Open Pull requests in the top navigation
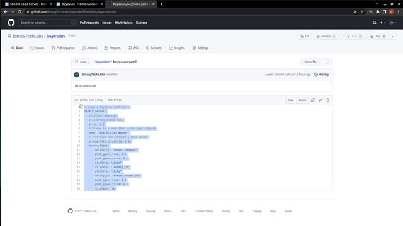The width and height of the screenshot is (403, 226). coord(89,23)
